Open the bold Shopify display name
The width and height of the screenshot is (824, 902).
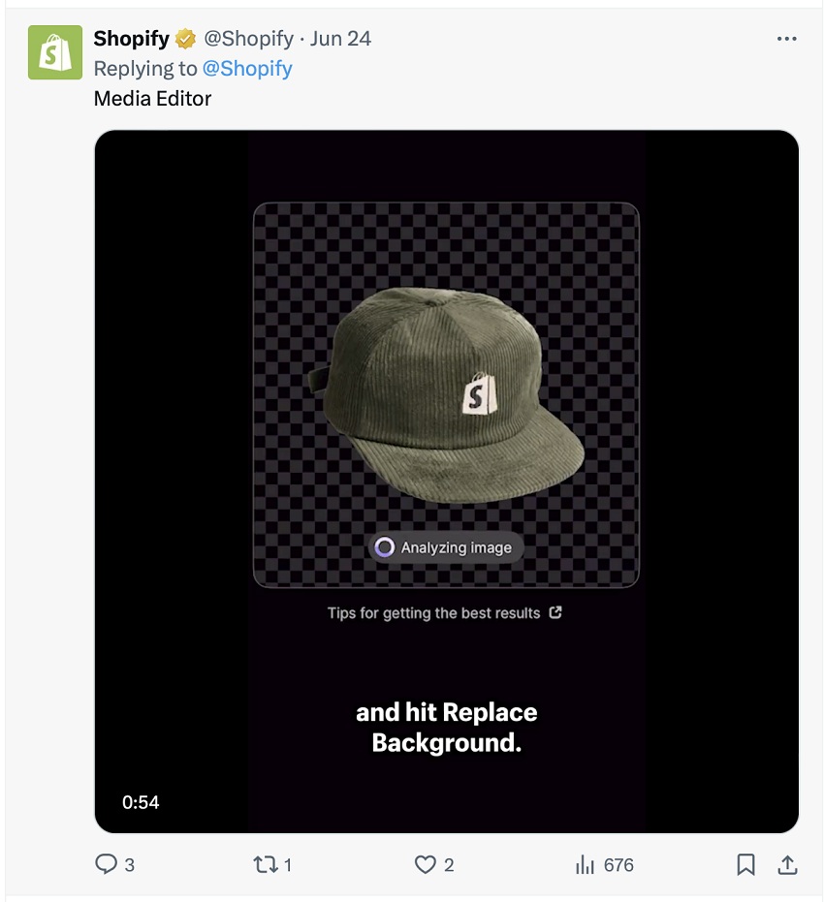pos(131,39)
